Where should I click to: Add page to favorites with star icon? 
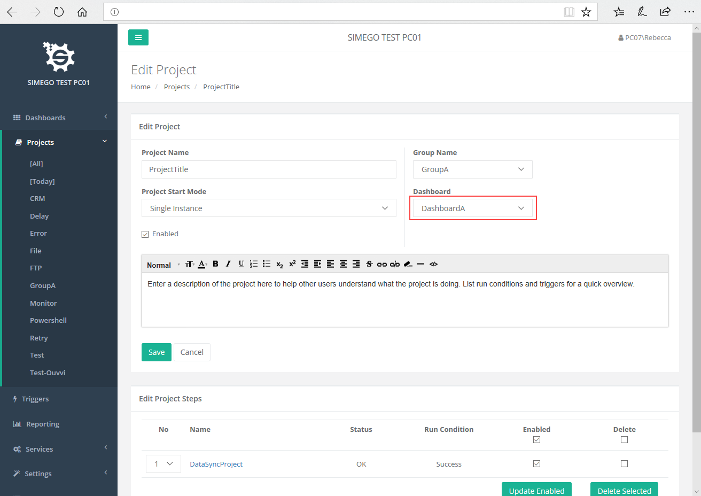click(x=586, y=12)
